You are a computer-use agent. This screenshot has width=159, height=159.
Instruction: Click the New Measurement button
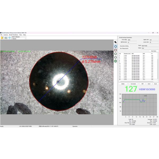tap(124, 48)
